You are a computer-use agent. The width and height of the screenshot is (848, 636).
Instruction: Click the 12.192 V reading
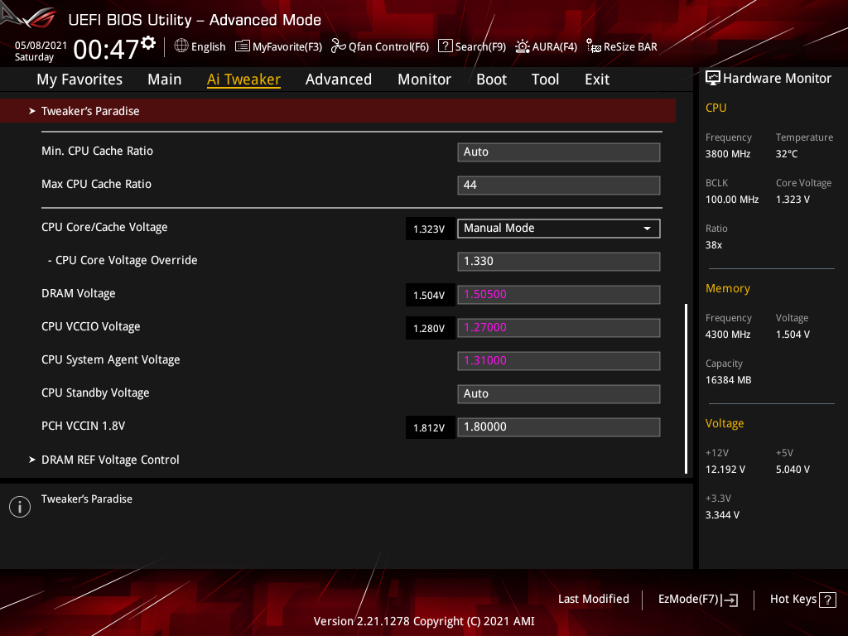pyautogui.click(x=725, y=470)
